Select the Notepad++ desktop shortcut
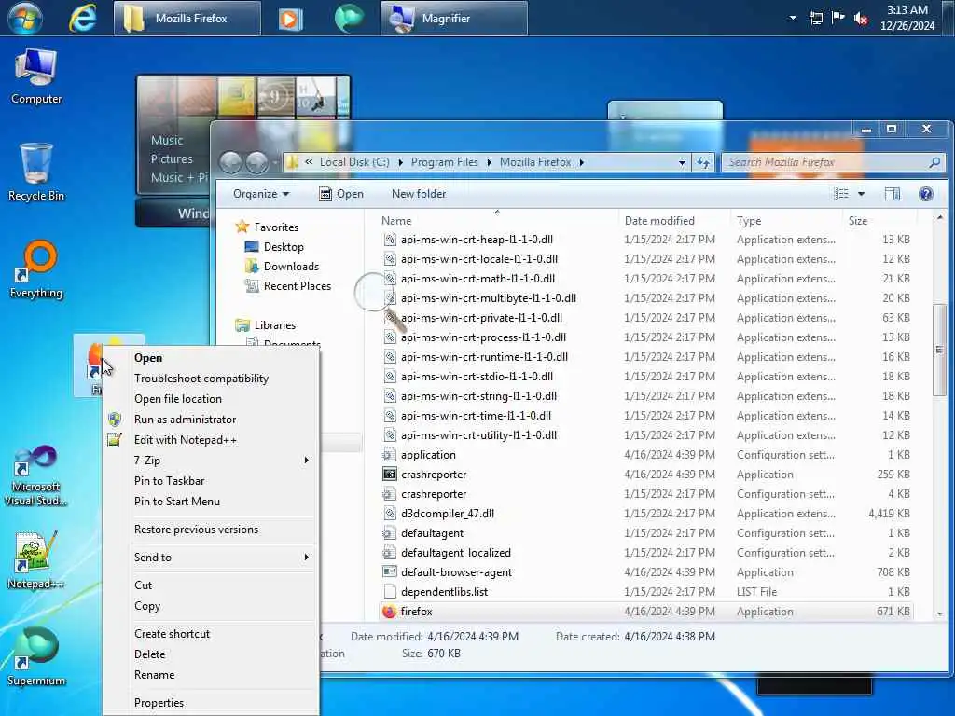 pos(36,560)
